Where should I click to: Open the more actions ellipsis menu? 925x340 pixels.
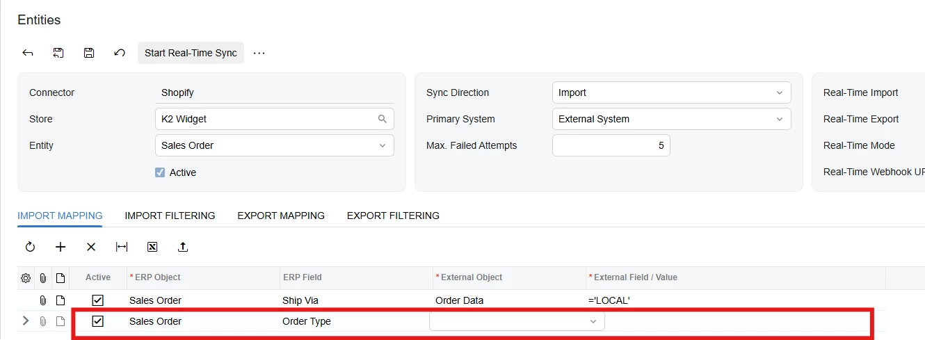(259, 53)
